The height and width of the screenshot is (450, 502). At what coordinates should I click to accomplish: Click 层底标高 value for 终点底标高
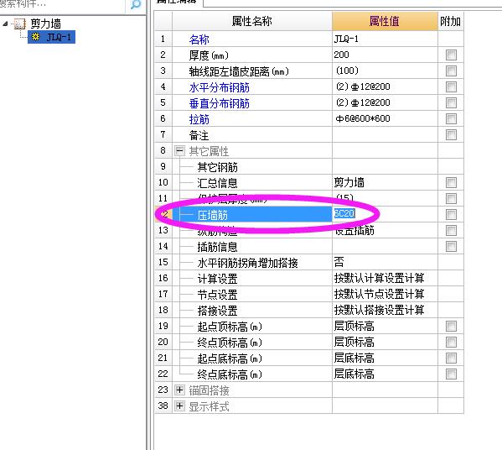[x=385, y=374]
